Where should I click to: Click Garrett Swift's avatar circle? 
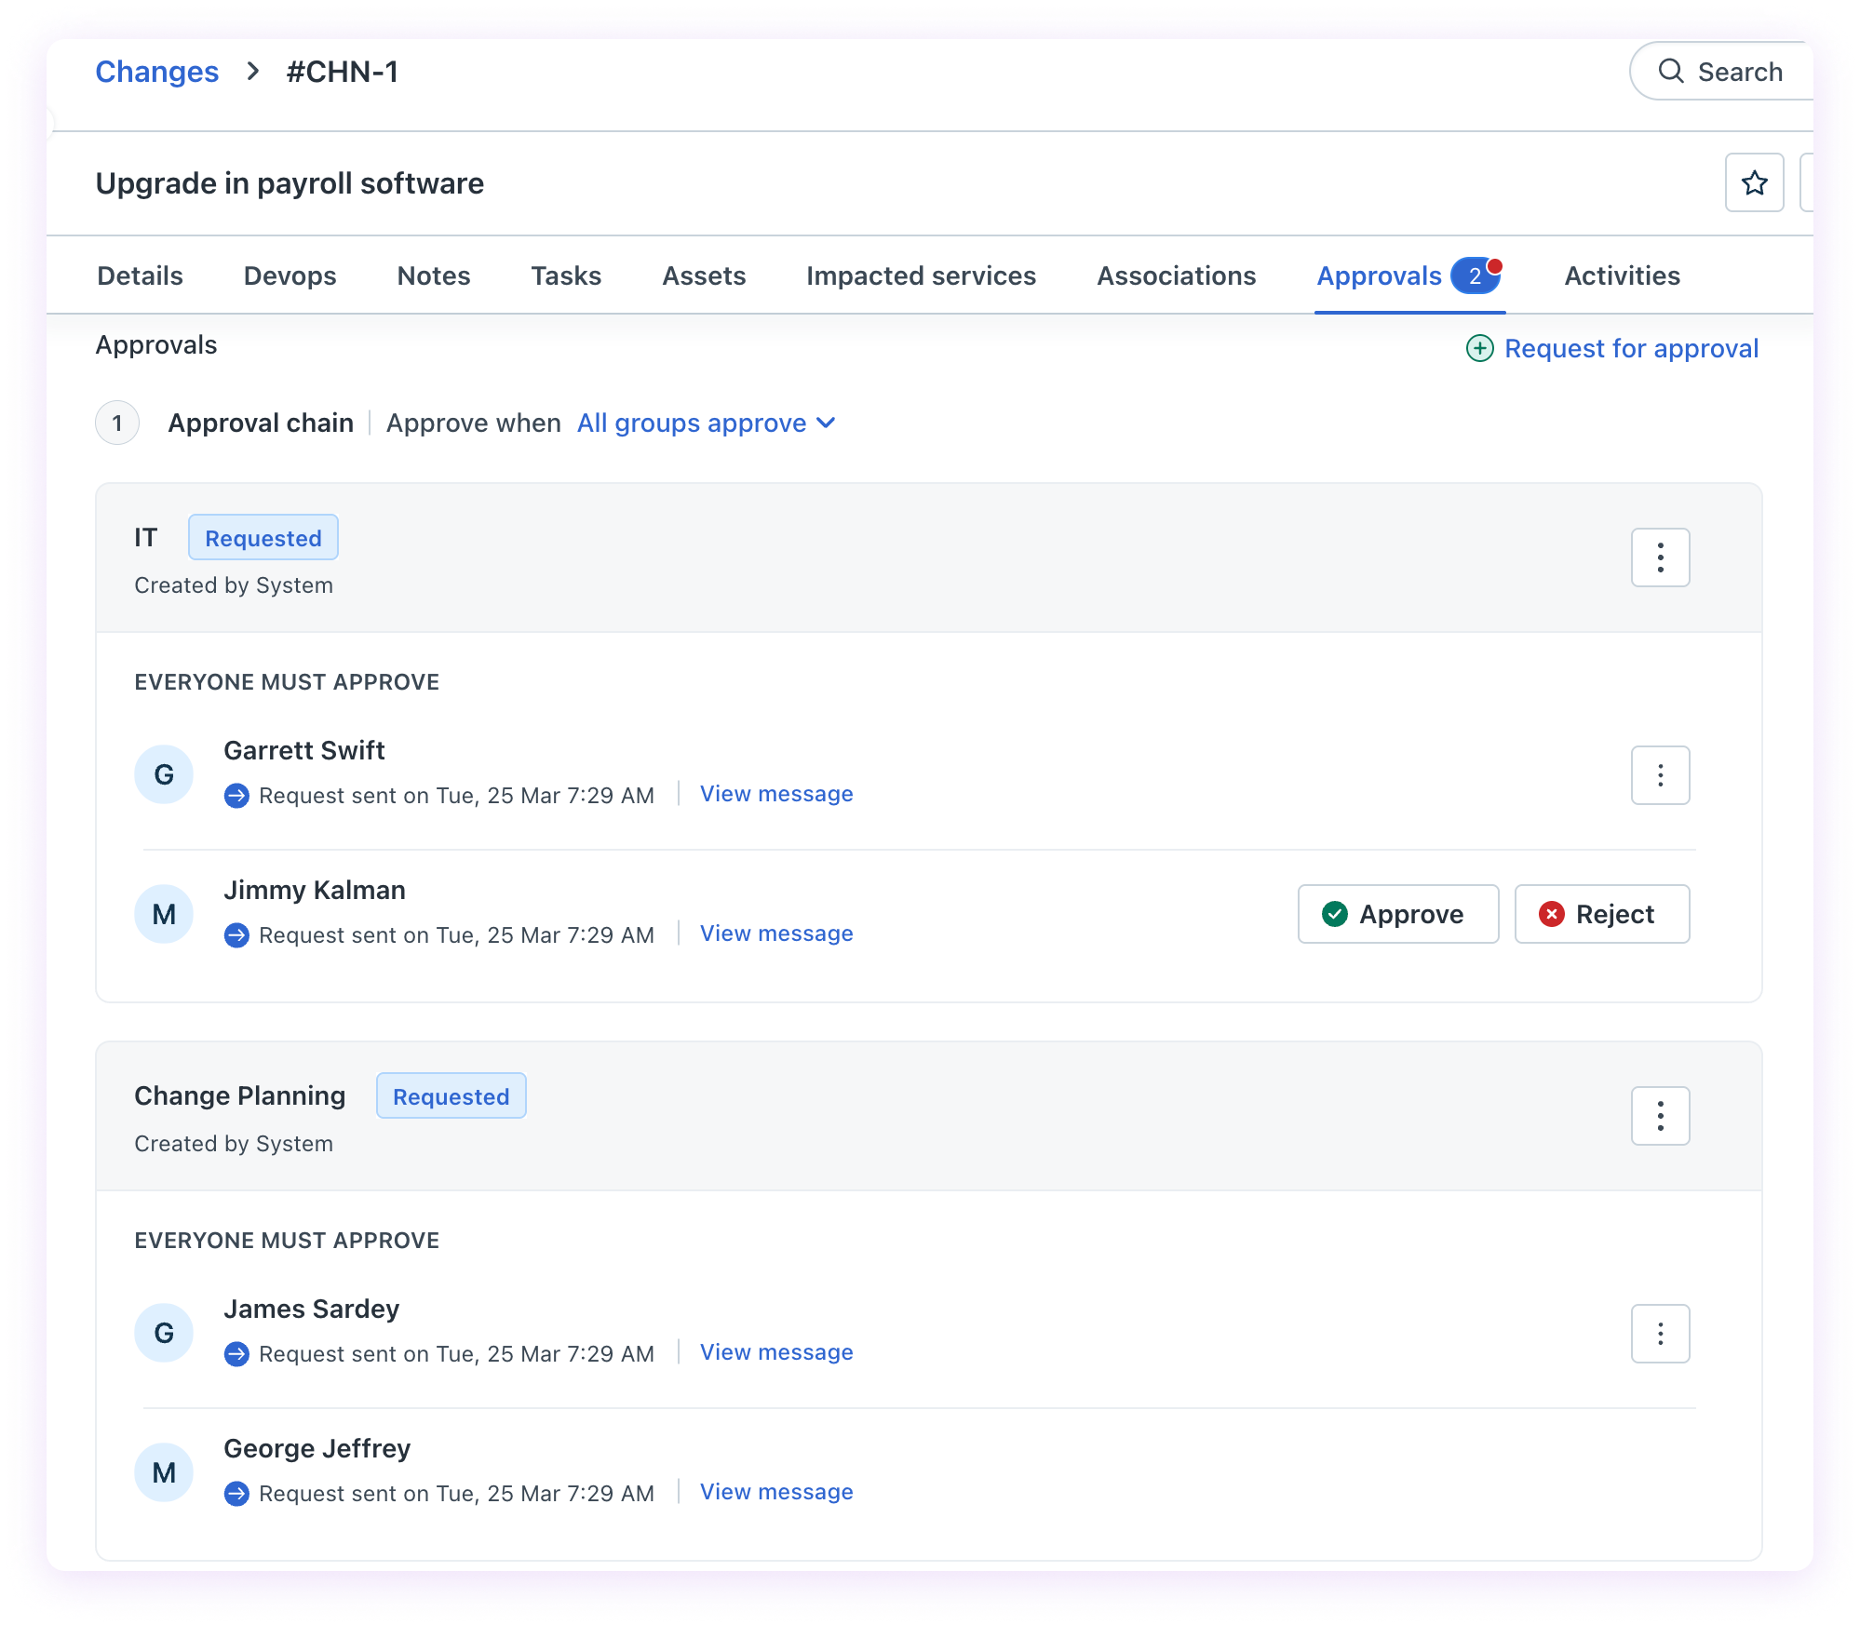coord(164,774)
